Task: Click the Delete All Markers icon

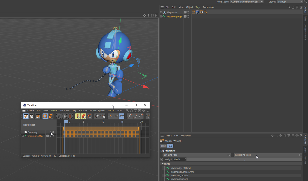Action: coord(89,116)
